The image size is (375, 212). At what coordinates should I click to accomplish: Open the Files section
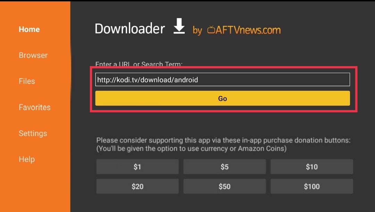tap(27, 81)
